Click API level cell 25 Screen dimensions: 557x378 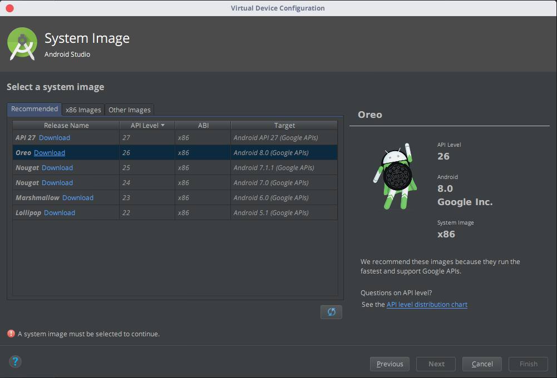[x=147, y=167]
